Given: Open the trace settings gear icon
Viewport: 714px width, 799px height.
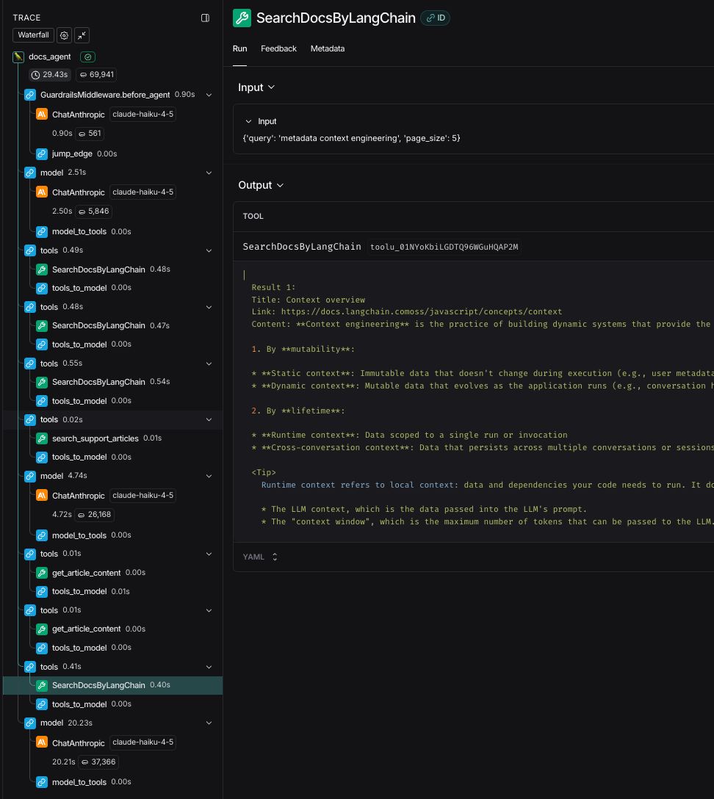Looking at the screenshot, I should pyautogui.click(x=64, y=35).
